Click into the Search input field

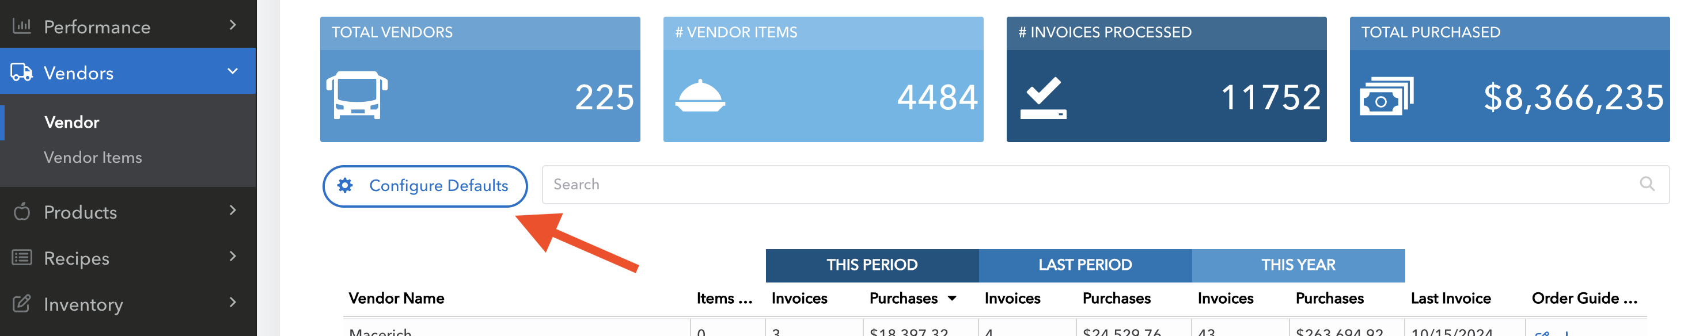point(1105,184)
